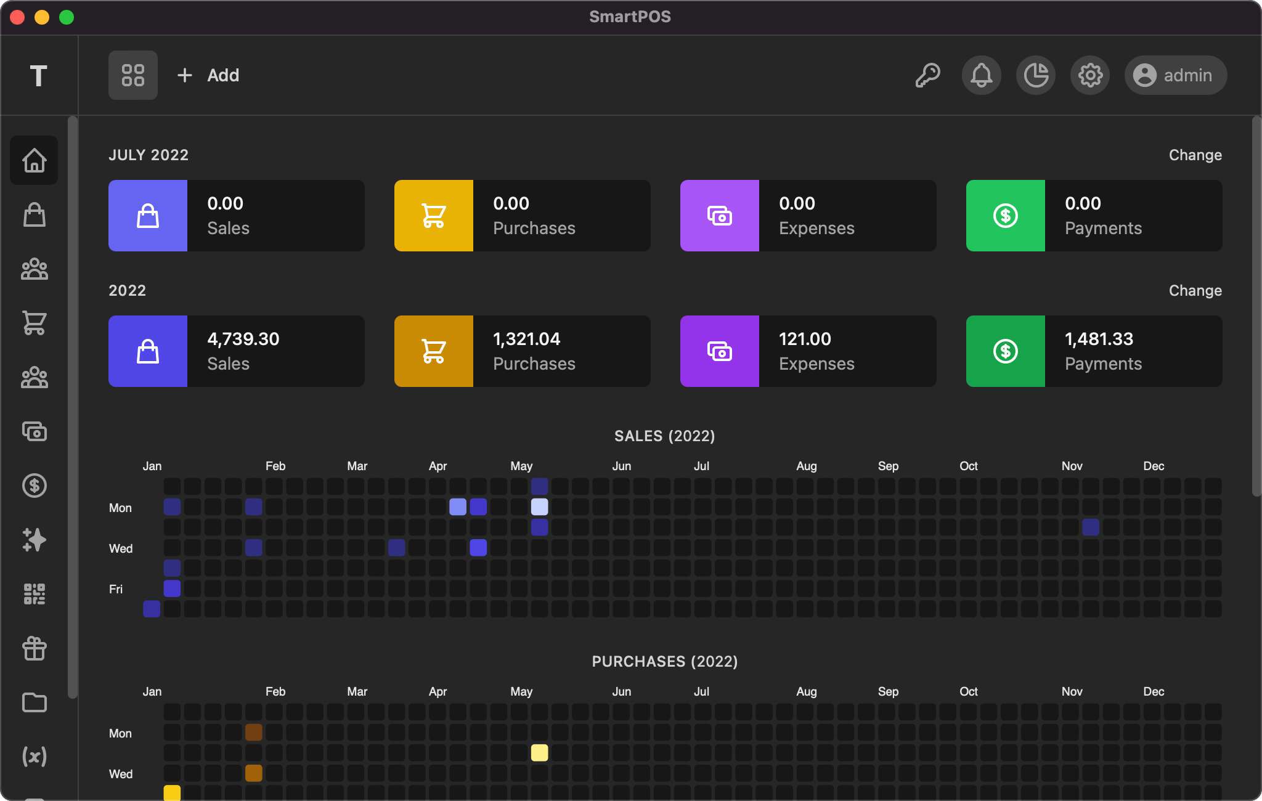This screenshot has height=801, width=1262.
Task: Open the documents folder icon in sidebar
Action: click(x=34, y=703)
